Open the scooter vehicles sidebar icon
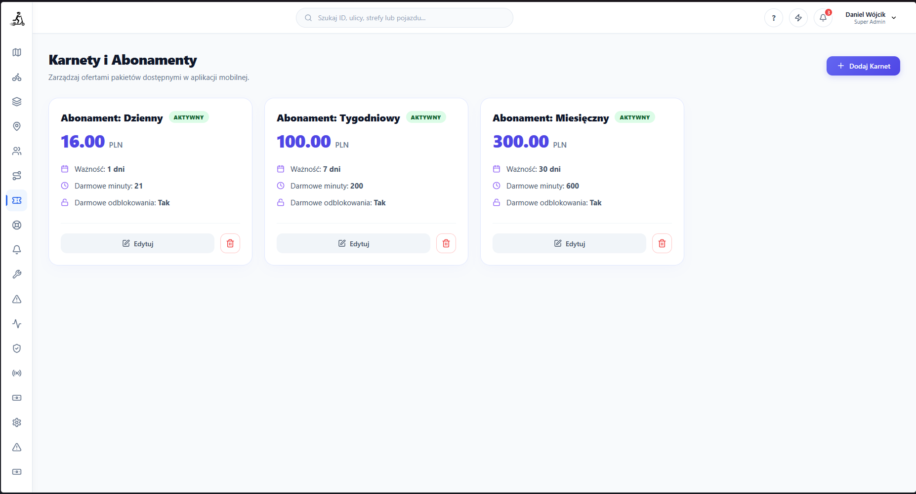This screenshot has width=916, height=494. coord(17,77)
